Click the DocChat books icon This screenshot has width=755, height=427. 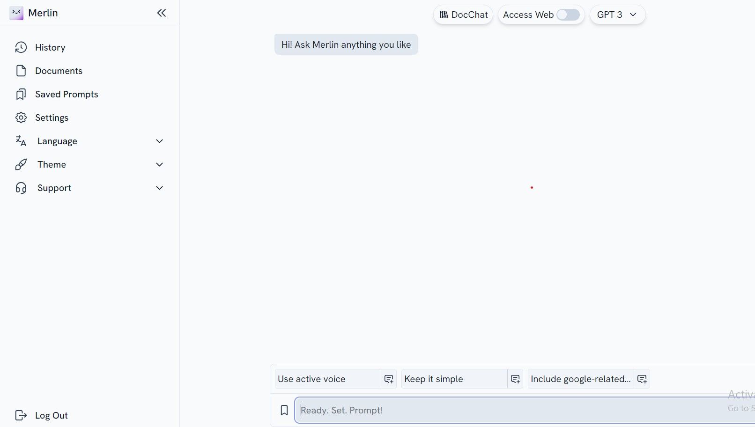tap(444, 15)
